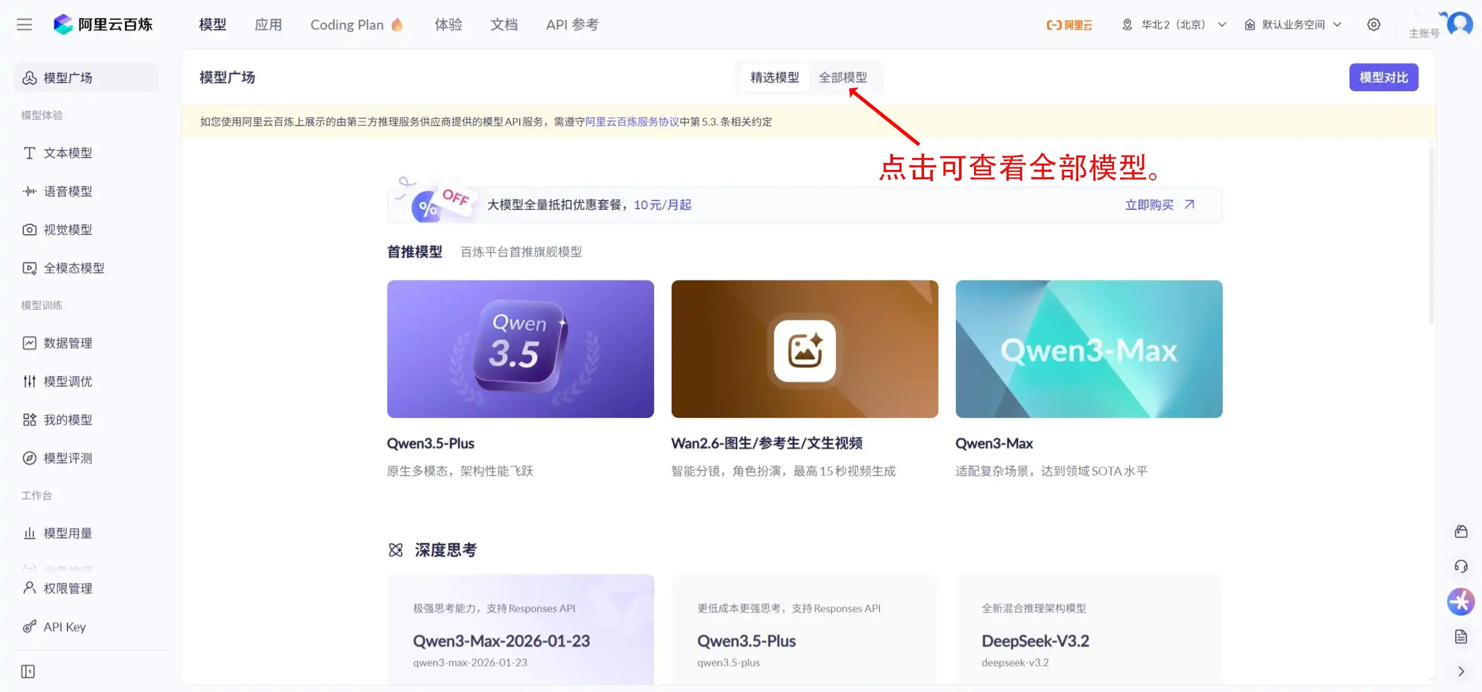Click the shopping bag icon on right edge

pyautogui.click(x=1461, y=531)
